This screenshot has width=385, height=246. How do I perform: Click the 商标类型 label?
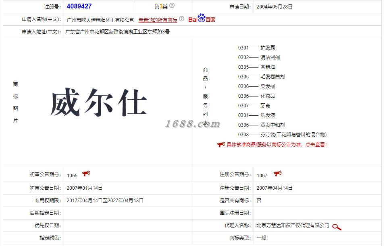pos(240,238)
